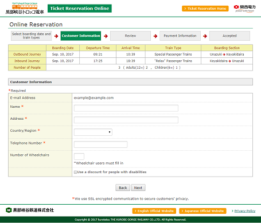Focus the Telephone Number field
This screenshot has height=223, width=261.
pyautogui.click(x=100, y=144)
